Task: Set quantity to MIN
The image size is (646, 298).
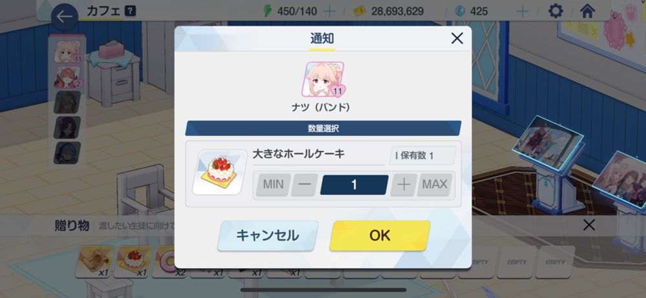Action: tap(273, 185)
